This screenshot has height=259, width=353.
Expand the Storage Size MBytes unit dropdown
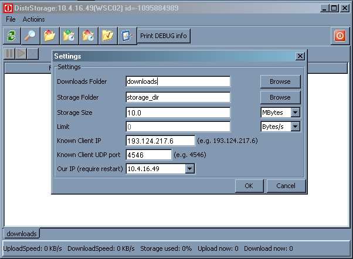click(x=295, y=112)
